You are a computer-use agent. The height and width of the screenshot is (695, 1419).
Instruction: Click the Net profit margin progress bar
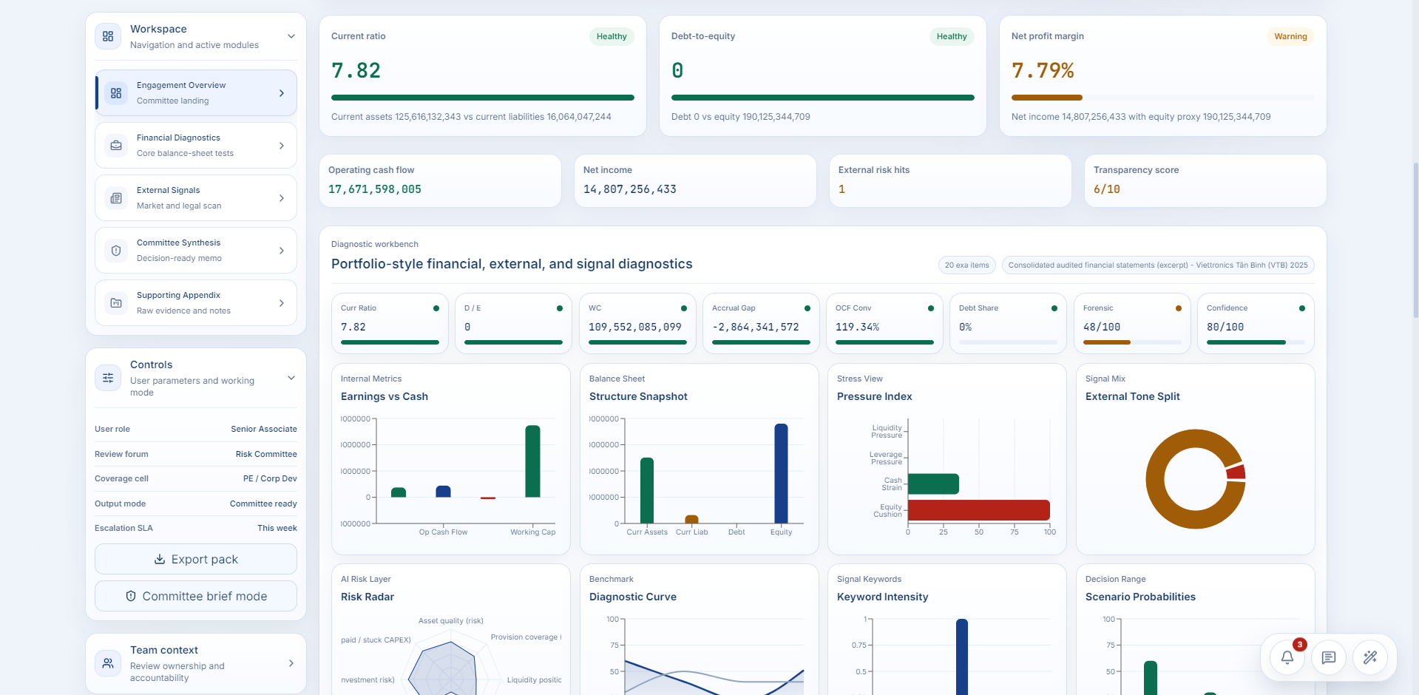click(1163, 98)
